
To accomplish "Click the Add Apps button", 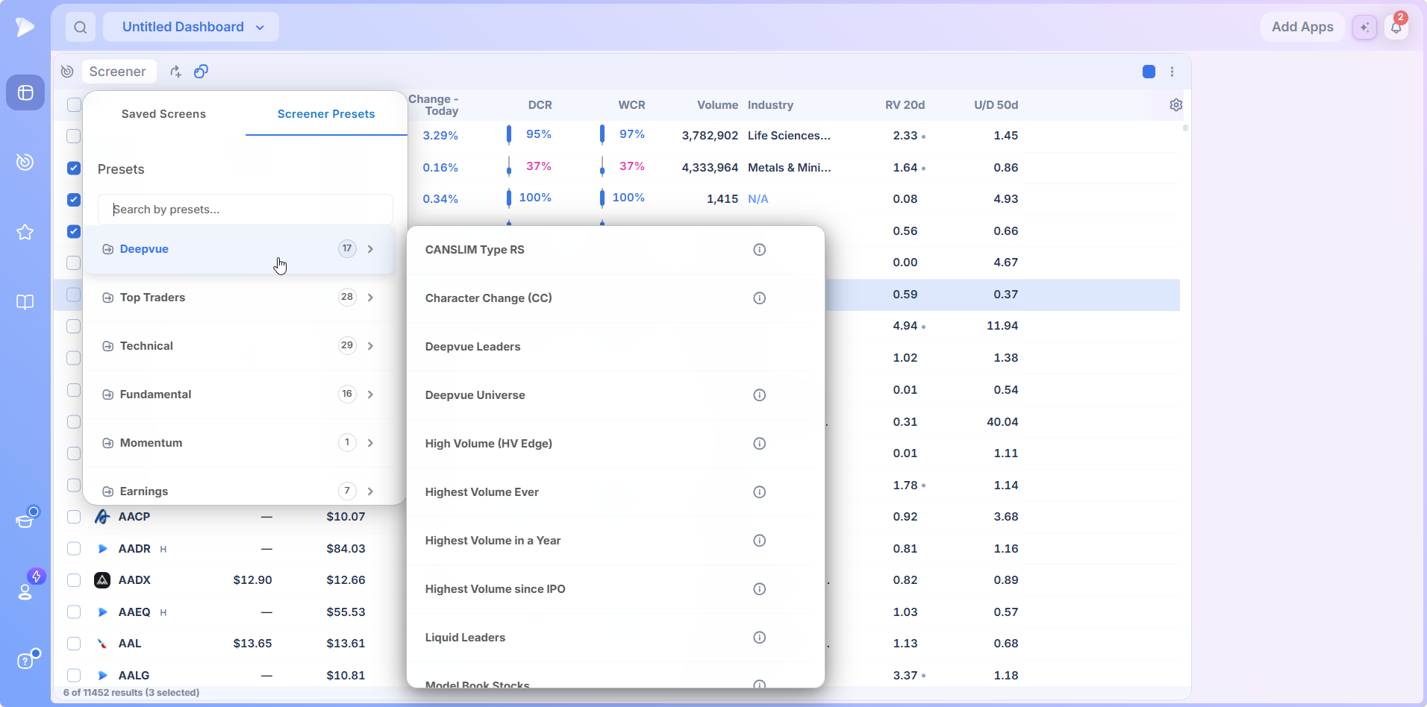I will click(1302, 27).
